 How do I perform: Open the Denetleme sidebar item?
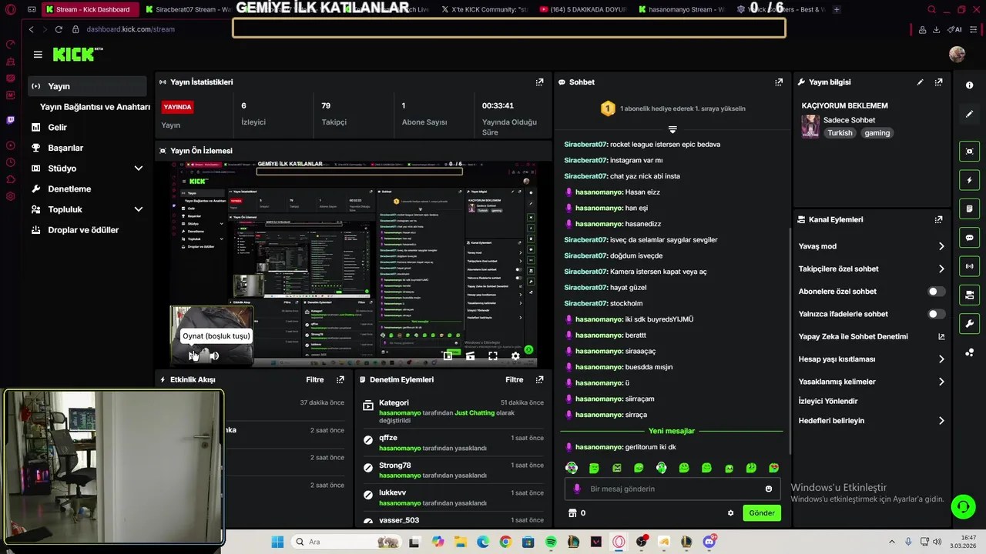pyautogui.click(x=69, y=189)
